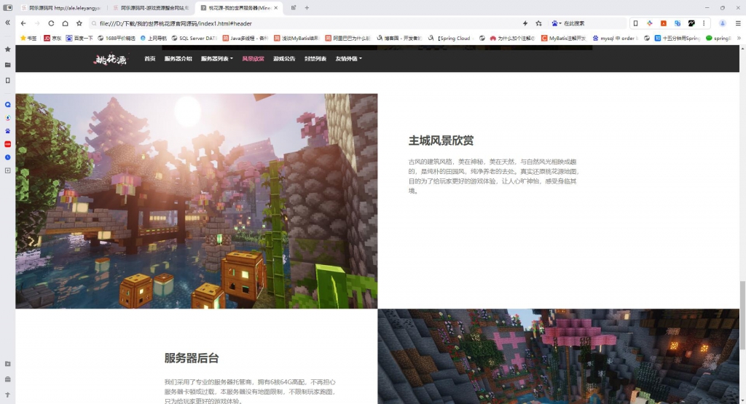
Task: Click the sidebar briefcase toolbox icon at bottom
Action: tap(7, 379)
